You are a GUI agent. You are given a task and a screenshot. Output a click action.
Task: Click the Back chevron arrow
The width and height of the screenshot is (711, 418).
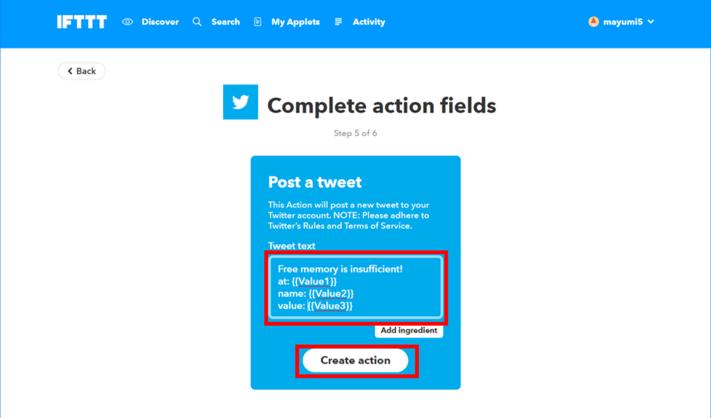pos(70,71)
